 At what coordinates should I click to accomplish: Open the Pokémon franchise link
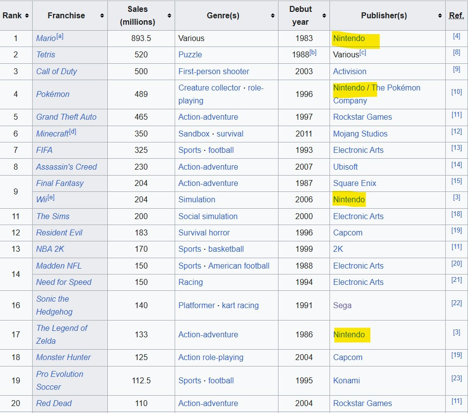point(52,94)
